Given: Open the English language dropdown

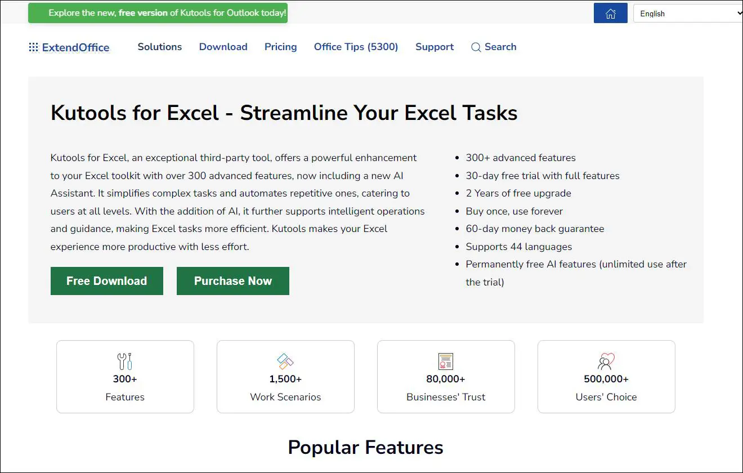Looking at the screenshot, I should click(688, 13).
